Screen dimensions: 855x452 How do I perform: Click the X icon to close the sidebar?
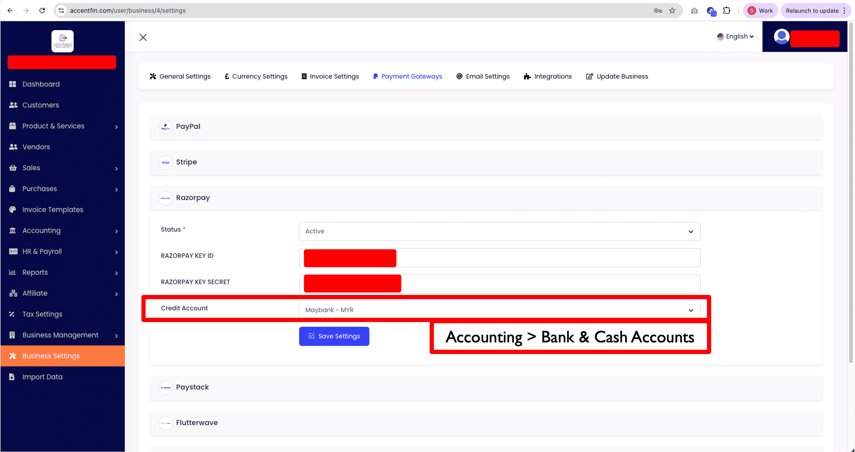pyautogui.click(x=143, y=37)
